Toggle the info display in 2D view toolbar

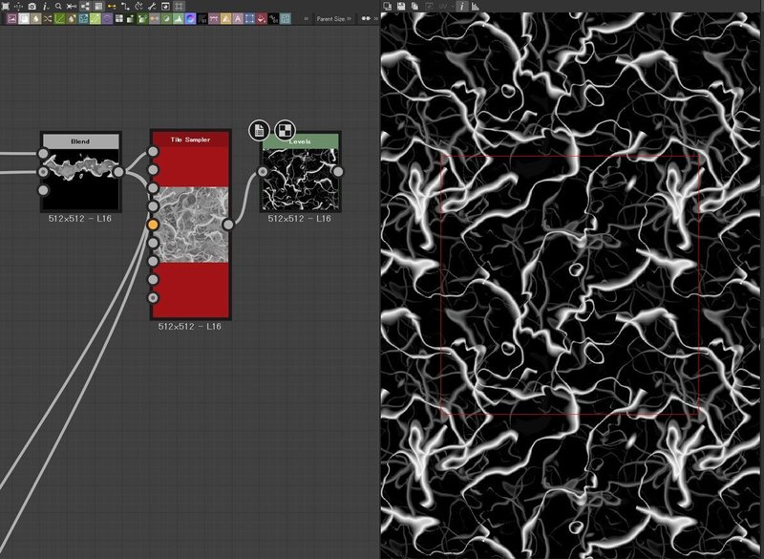[461, 7]
